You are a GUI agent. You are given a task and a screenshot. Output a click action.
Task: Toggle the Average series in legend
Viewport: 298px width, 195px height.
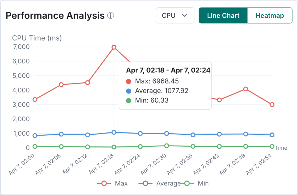point(160,183)
